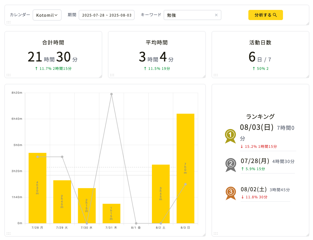Click the 合計時間 card corner resize grip
Image resolution: width=313 pixels, height=240 pixels.
(100, 76)
